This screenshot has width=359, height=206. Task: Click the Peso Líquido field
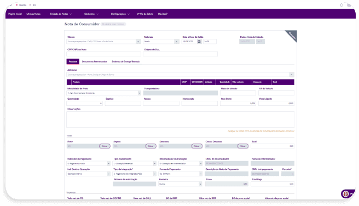(276, 104)
